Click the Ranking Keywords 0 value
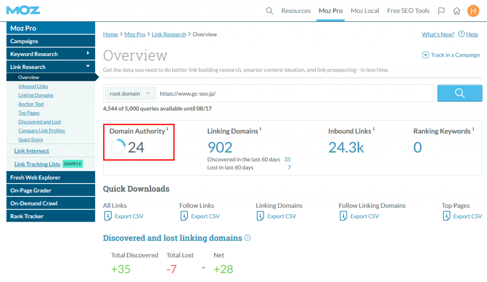 (418, 147)
